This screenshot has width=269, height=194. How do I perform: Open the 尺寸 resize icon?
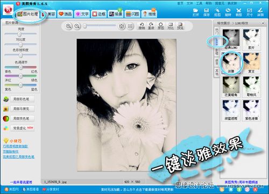click(250, 12)
